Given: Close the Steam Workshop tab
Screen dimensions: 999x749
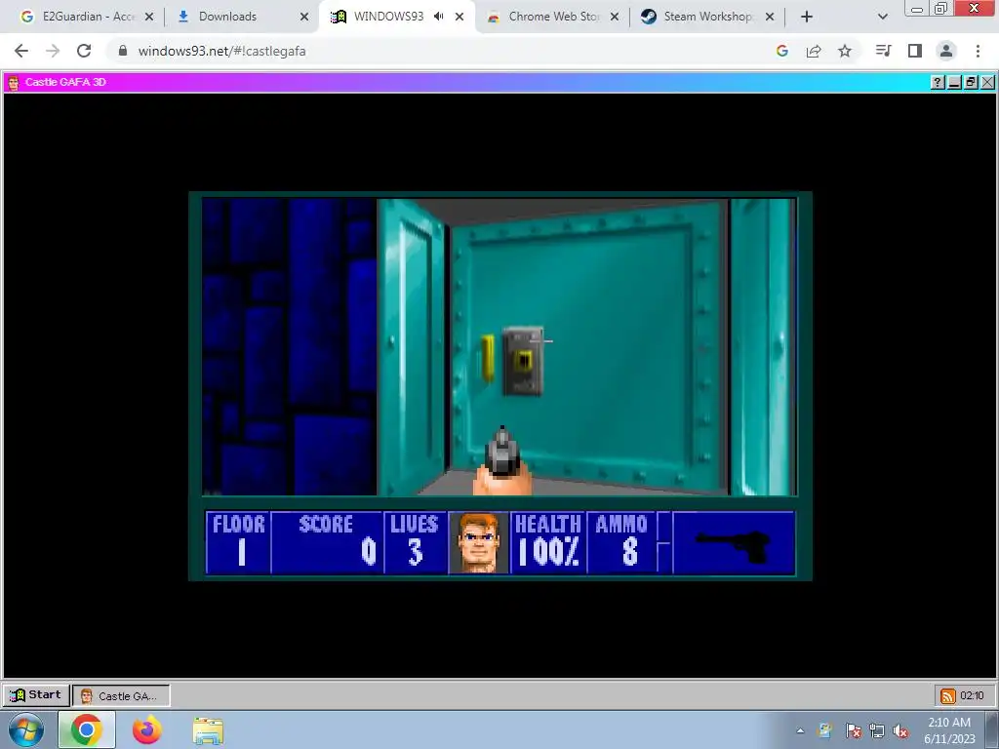Looking at the screenshot, I should point(770,18).
